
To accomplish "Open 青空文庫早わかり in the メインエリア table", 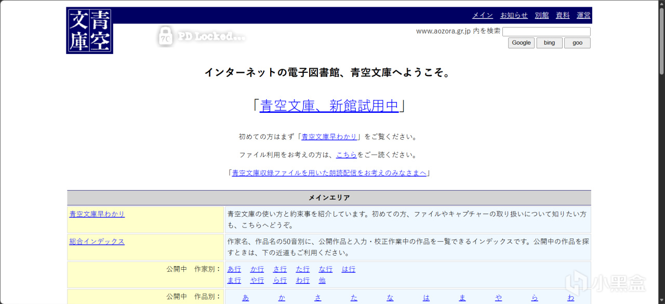I will coord(97,214).
